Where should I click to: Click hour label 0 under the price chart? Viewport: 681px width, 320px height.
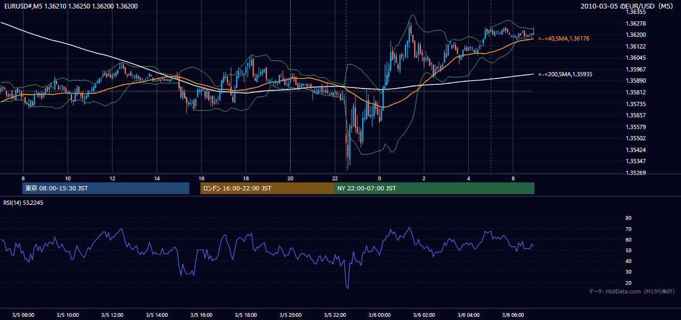coord(379,178)
